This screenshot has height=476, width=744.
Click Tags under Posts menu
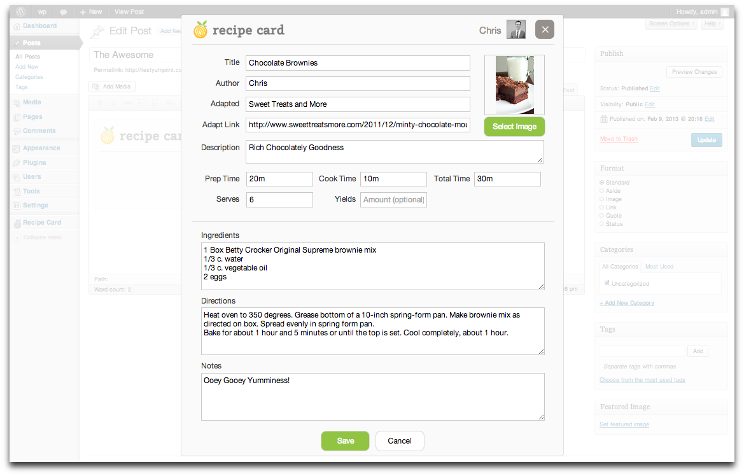22,87
